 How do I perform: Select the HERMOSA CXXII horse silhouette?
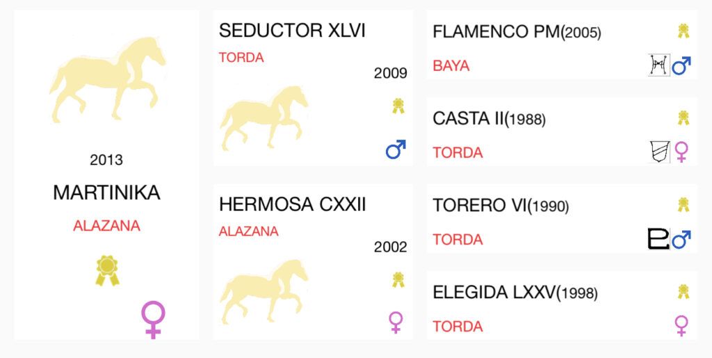pyautogui.click(x=264, y=292)
